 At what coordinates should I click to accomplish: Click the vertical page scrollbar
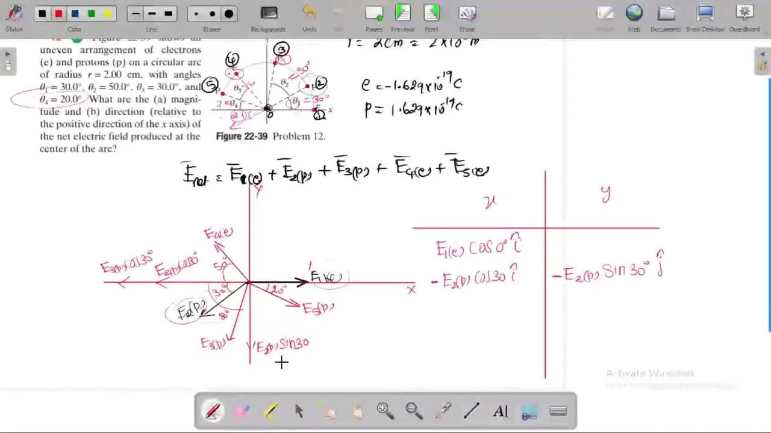[769, 204]
